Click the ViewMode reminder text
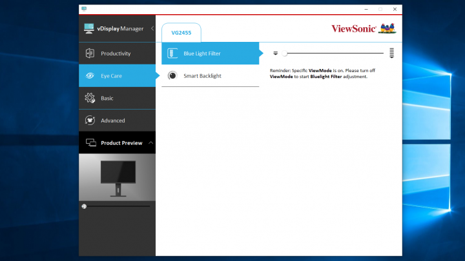The width and height of the screenshot is (465, 261). 322,73
